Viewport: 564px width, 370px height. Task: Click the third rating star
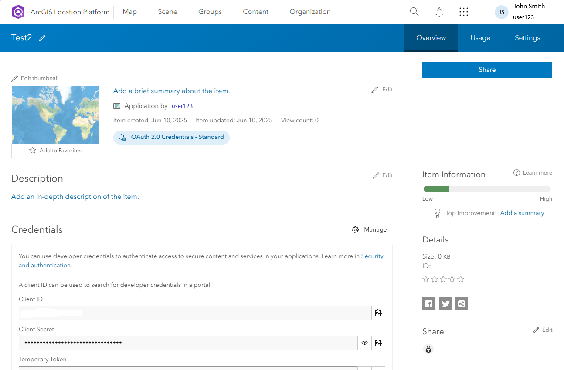click(x=443, y=279)
